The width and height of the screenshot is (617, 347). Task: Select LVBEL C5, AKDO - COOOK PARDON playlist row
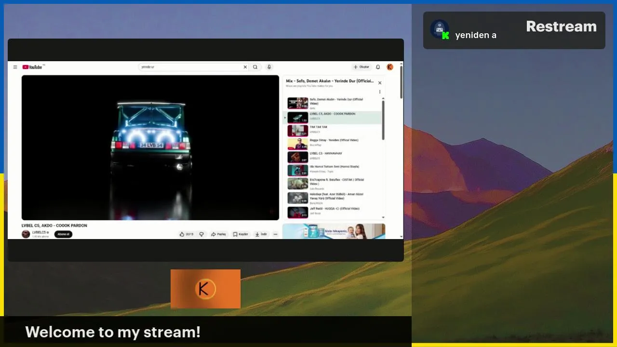click(332, 117)
